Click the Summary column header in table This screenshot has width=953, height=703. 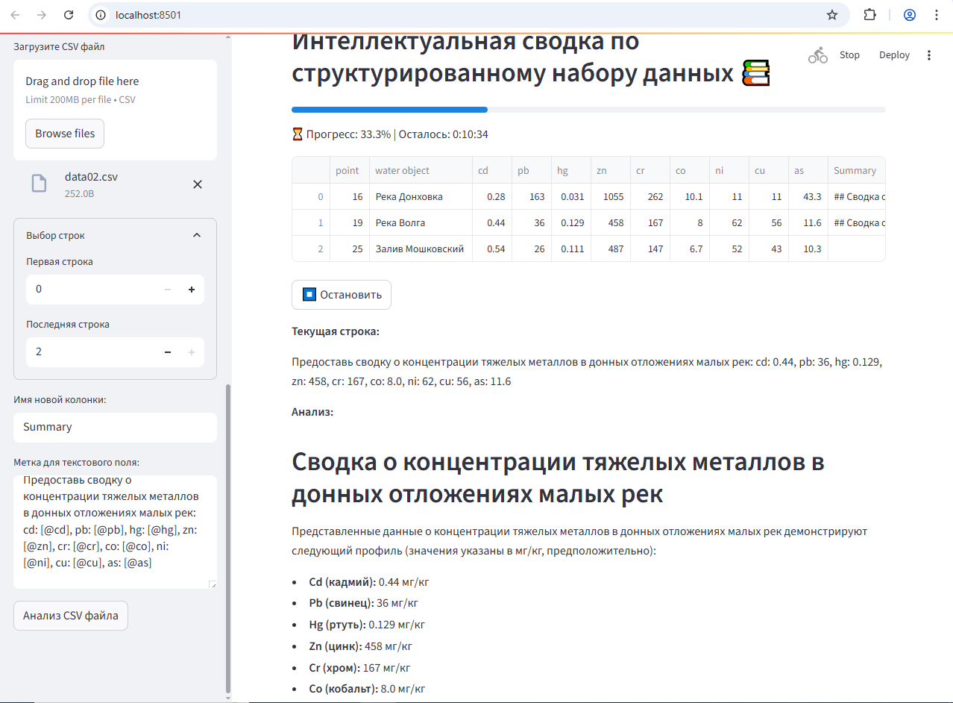855,170
